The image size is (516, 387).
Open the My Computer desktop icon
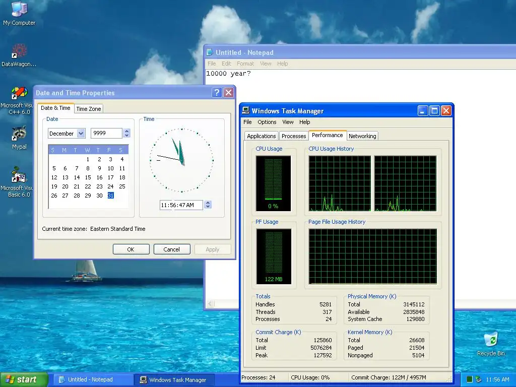click(19, 10)
